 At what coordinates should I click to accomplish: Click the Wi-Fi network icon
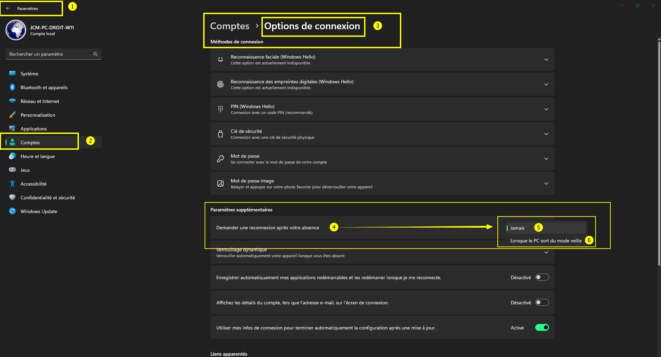pyautogui.click(x=12, y=101)
